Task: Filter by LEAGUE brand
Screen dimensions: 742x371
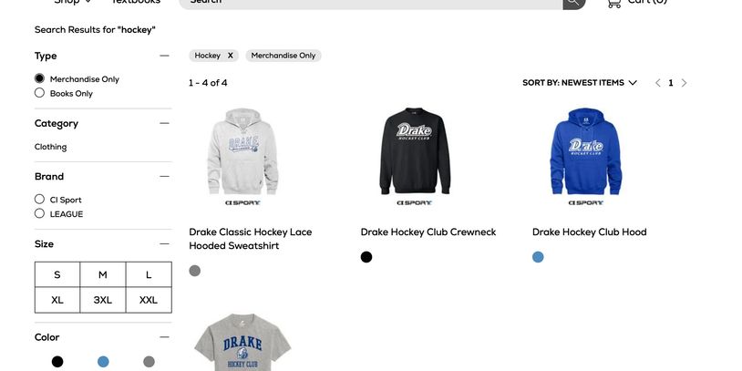Action: click(x=40, y=213)
